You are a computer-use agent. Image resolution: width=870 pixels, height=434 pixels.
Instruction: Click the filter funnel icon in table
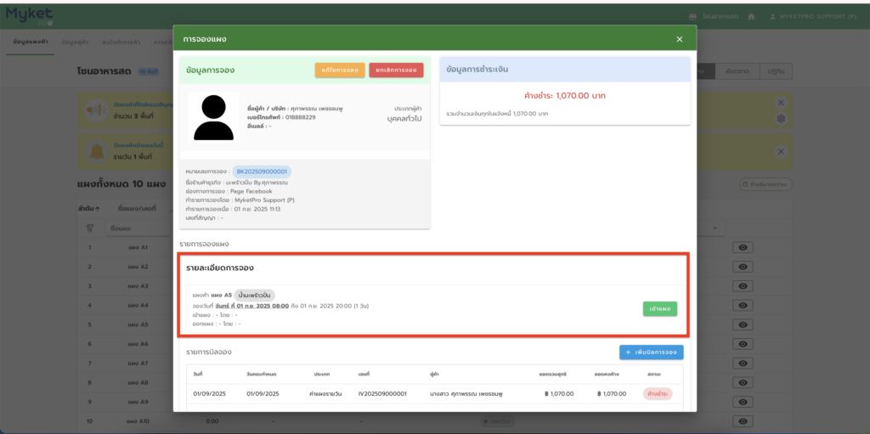click(89, 228)
